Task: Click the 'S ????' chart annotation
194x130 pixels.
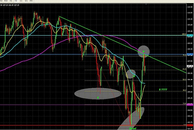Action: click(163, 89)
